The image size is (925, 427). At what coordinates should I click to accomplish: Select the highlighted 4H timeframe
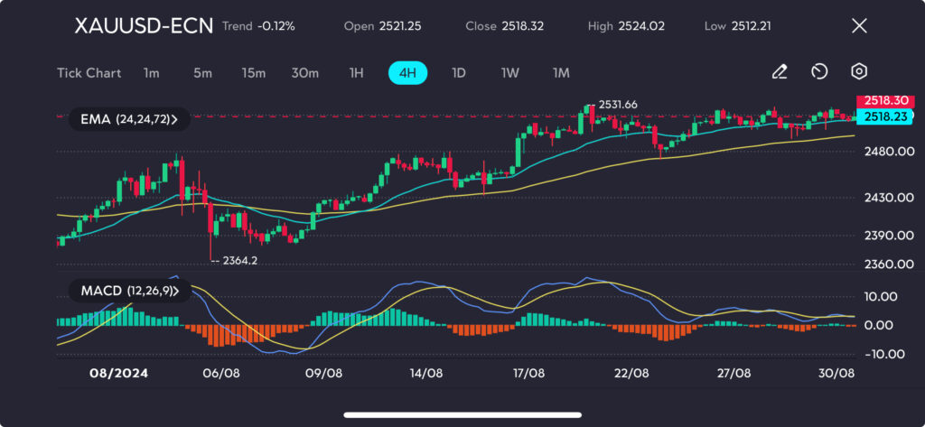(407, 73)
